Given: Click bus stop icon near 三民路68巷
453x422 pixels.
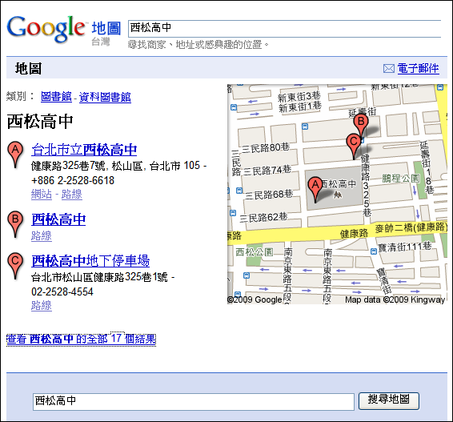Looking at the screenshot, I should tap(239, 191).
